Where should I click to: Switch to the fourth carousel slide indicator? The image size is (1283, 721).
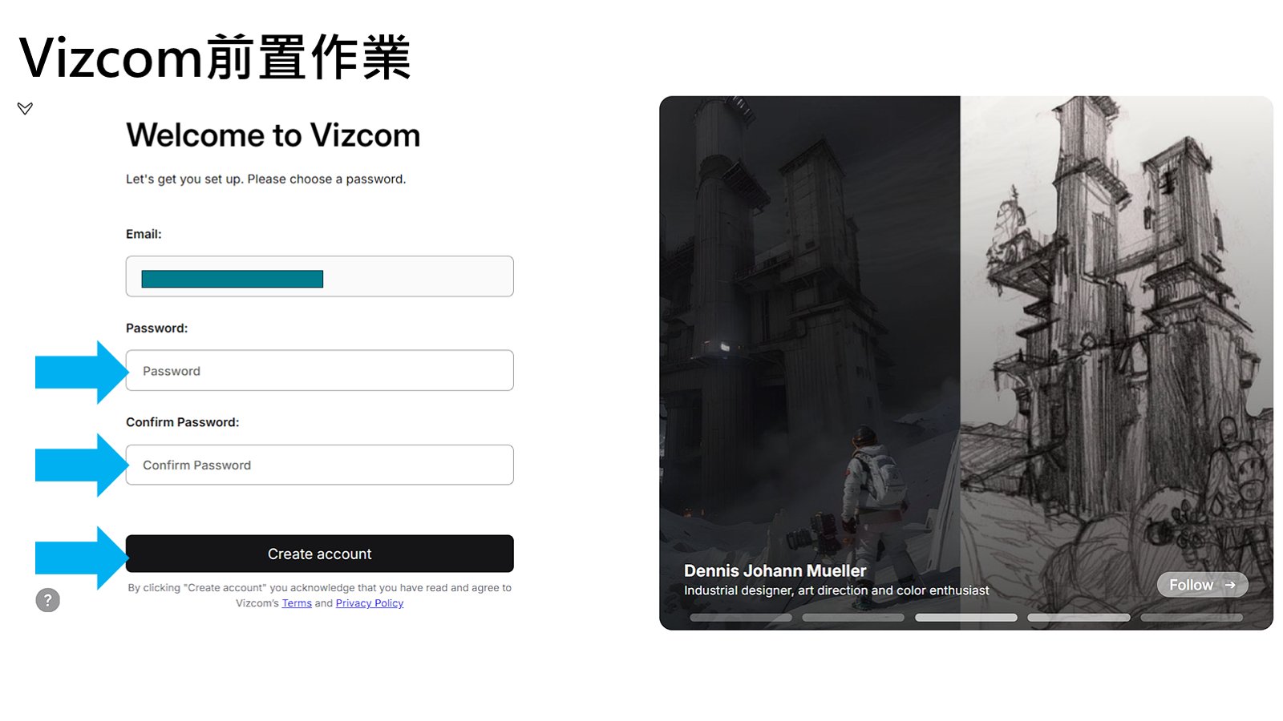tap(1079, 618)
